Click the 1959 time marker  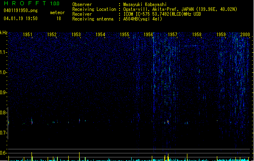click(221, 34)
